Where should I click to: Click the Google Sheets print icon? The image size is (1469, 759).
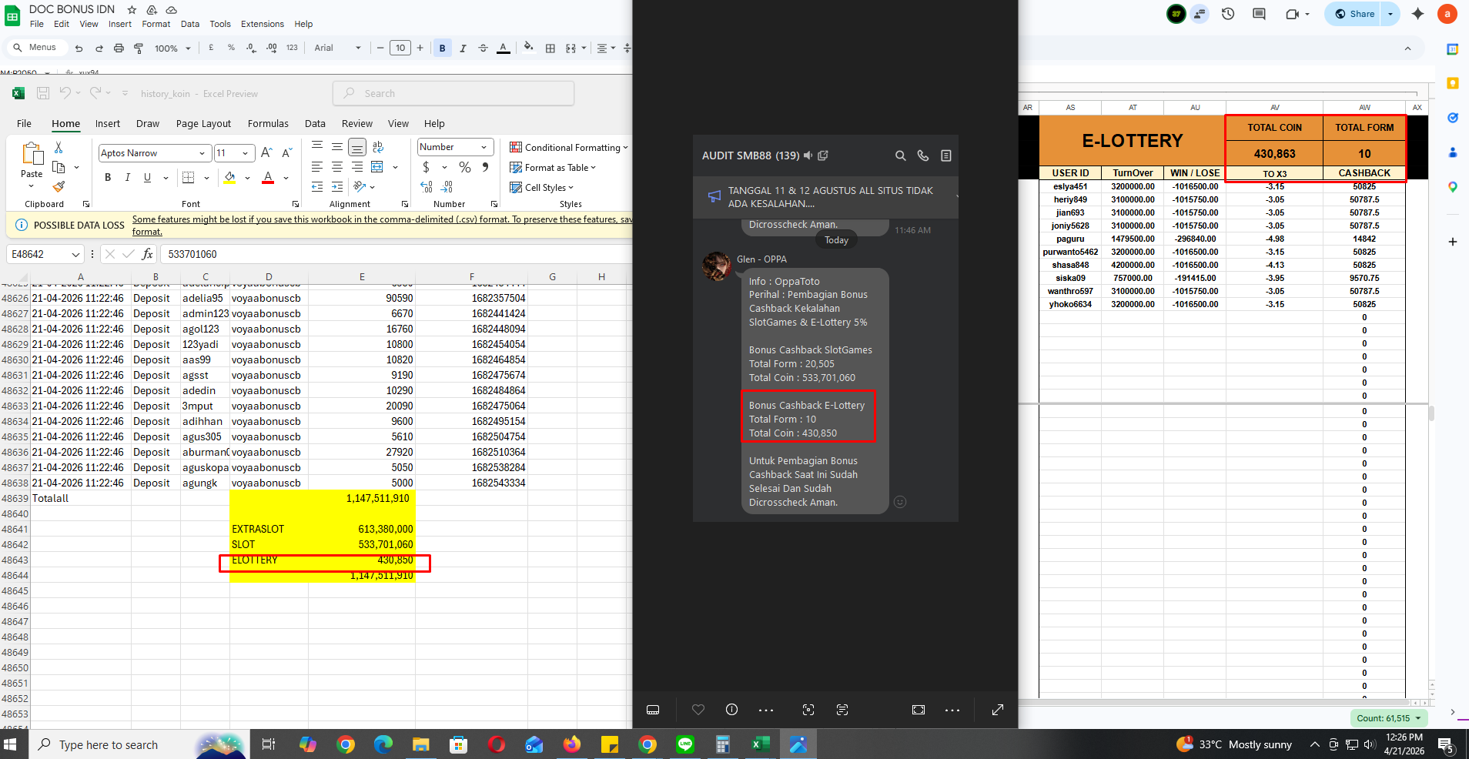click(x=119, y=48)
